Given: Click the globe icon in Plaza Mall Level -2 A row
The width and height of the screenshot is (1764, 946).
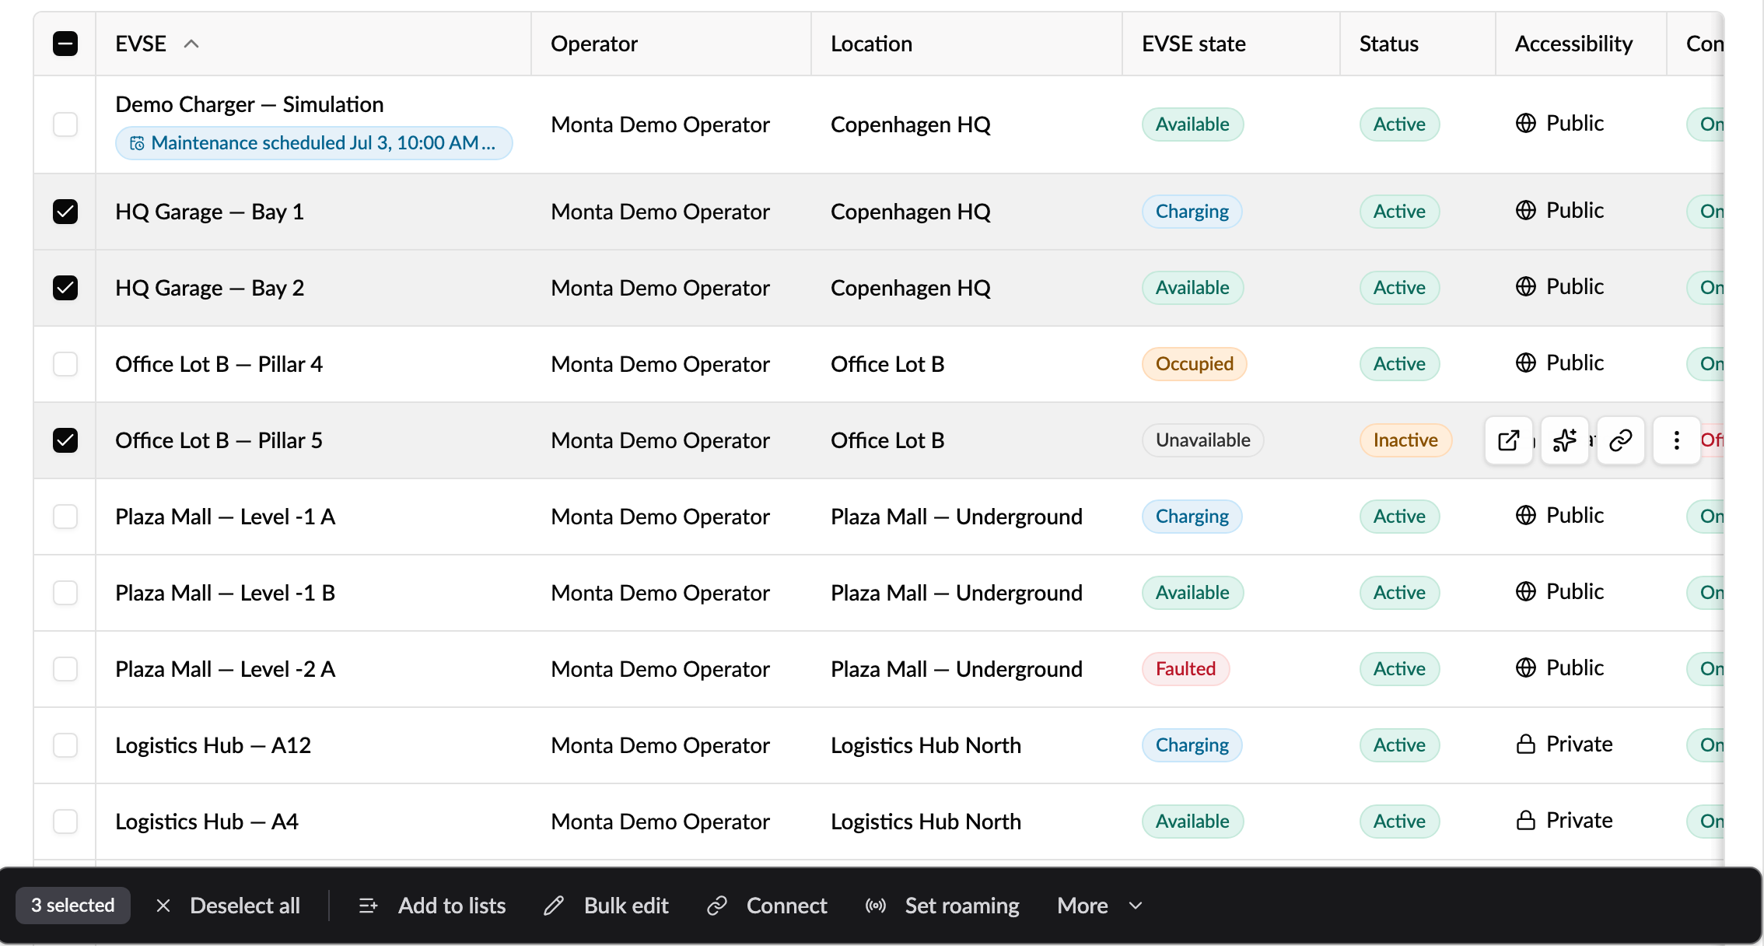Looking at the screenshot, I should (x=1526, y=667).
